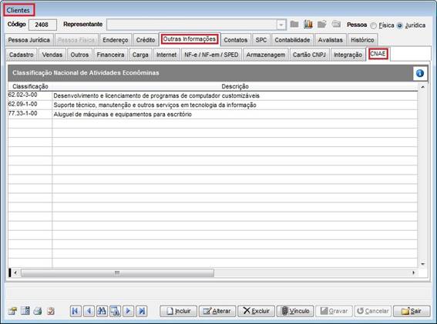Select the CNAE sub-tab
This screenshot has width=437, height=324.
378,54
